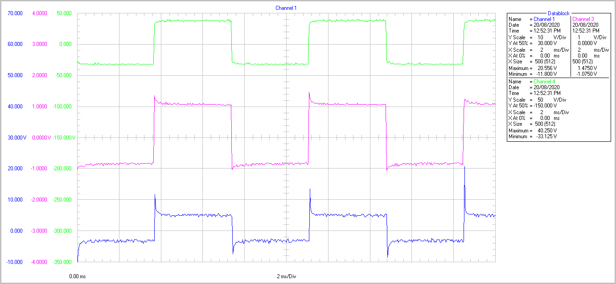Click the magenta '0.0000V' axis label
616x284 pixels.
tap(41, 138)
